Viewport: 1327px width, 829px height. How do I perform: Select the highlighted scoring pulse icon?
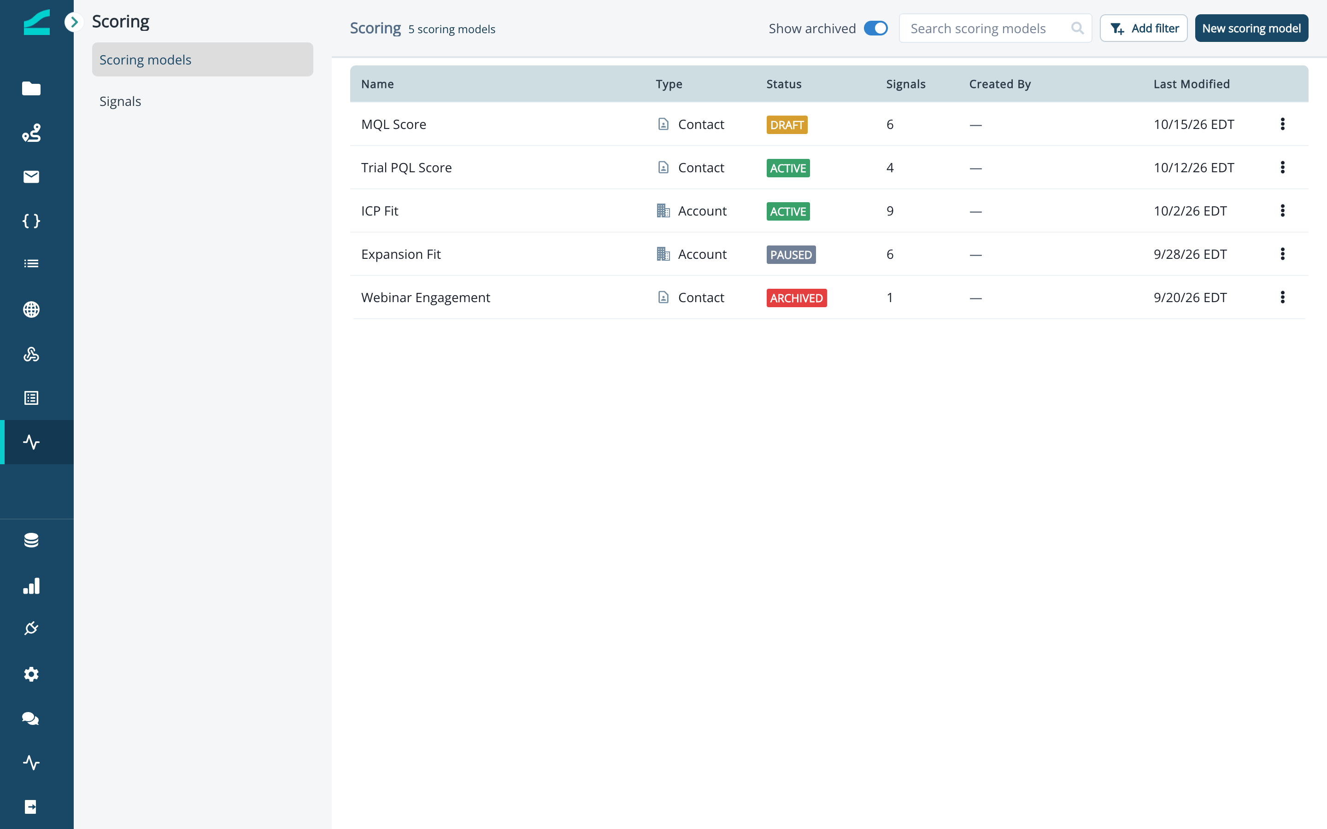tap(31, 442)
